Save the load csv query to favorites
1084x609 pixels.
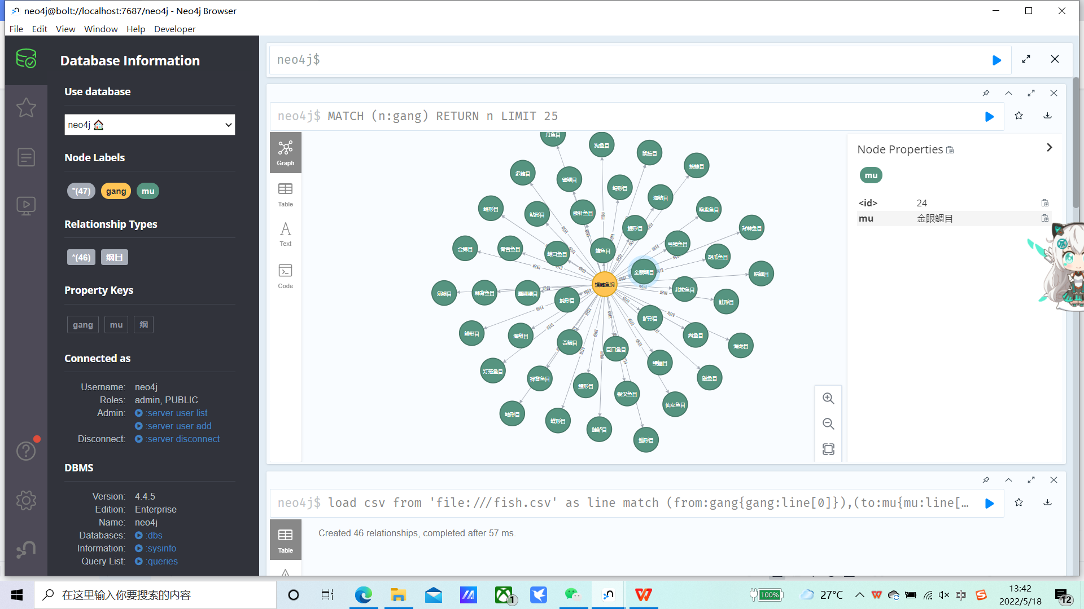click(x=1019, y=502)
